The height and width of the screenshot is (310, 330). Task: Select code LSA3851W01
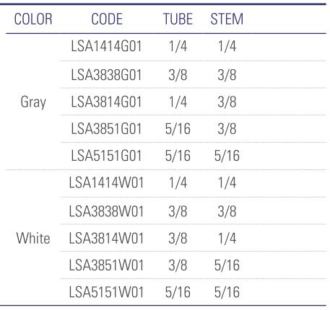(106, 265)
